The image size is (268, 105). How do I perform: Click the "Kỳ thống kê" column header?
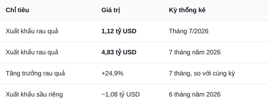click(x=187, y=10)
